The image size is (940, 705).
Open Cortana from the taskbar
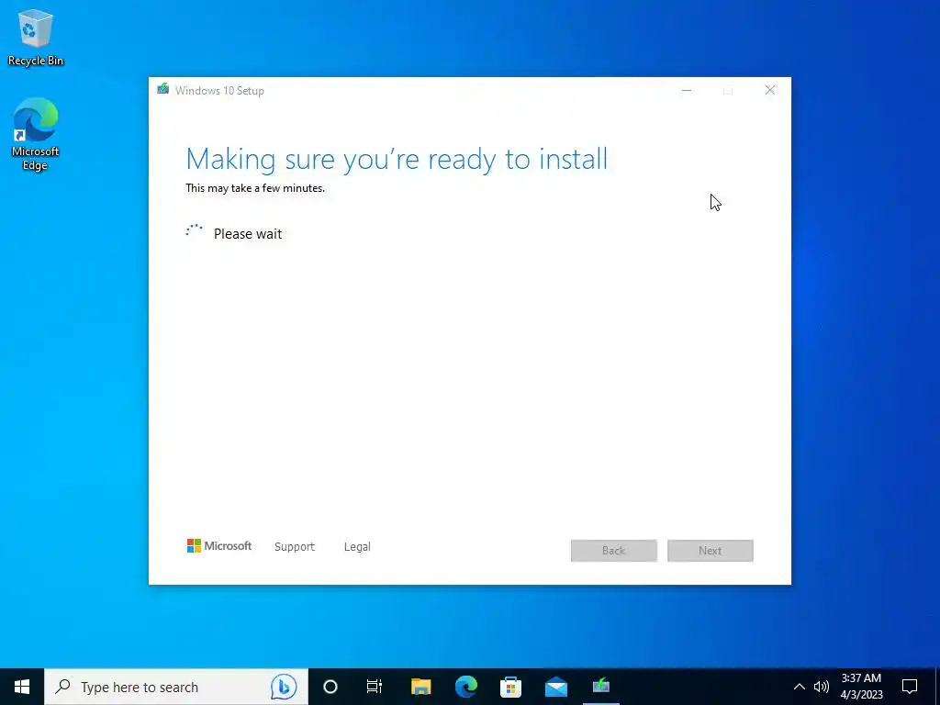coord(330,687)
